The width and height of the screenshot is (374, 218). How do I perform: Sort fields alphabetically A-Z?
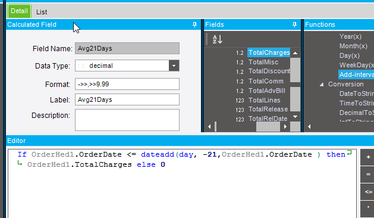pos(217,39)
